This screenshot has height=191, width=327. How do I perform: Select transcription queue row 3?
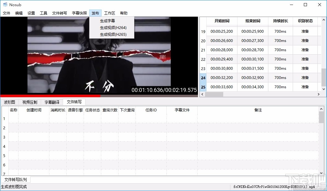(4, 137)
